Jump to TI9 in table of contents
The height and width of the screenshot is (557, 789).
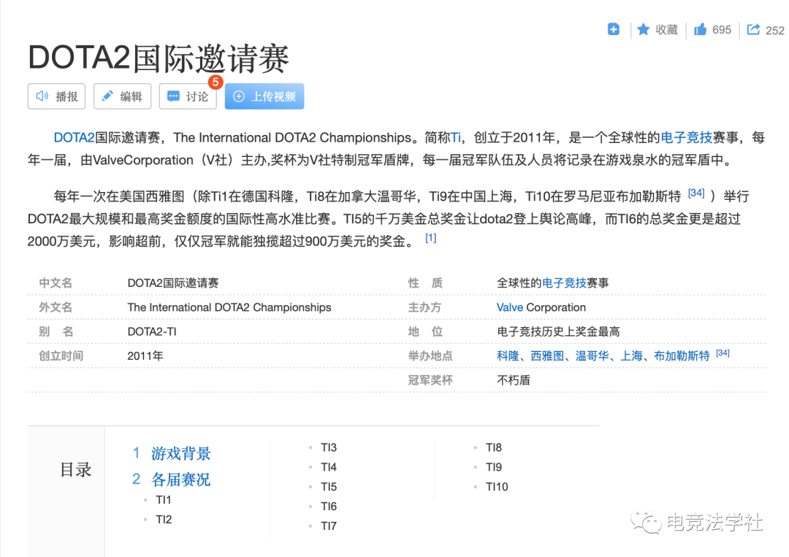pyautogui.click(x=494, y=467)
